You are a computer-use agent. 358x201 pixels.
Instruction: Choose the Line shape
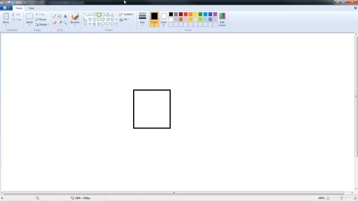[85, 15]
